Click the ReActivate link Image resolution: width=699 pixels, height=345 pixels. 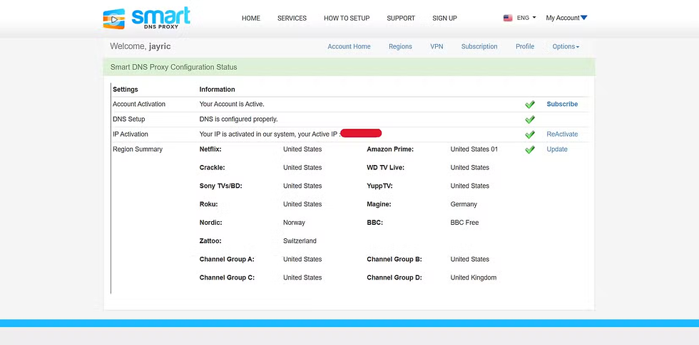pyautogui.click(x=562, y=134)
